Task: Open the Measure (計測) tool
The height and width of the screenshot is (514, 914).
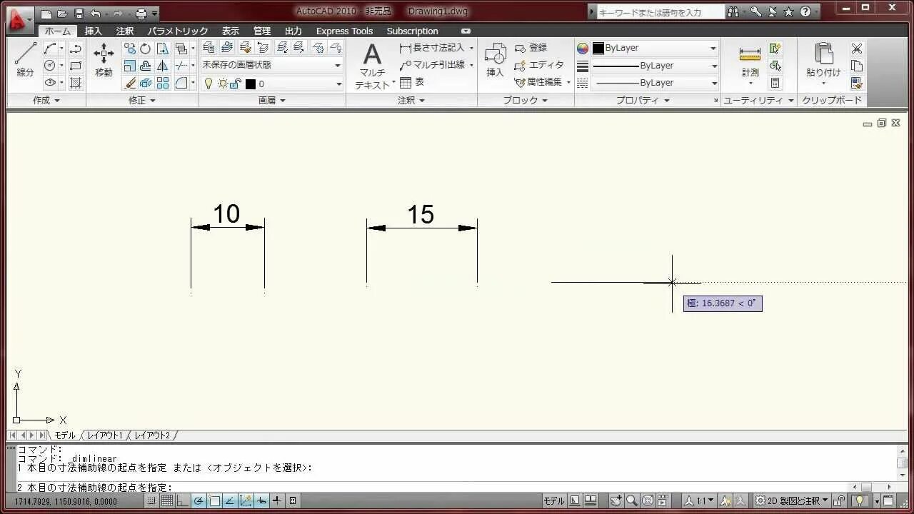Action: click(750, 61)
